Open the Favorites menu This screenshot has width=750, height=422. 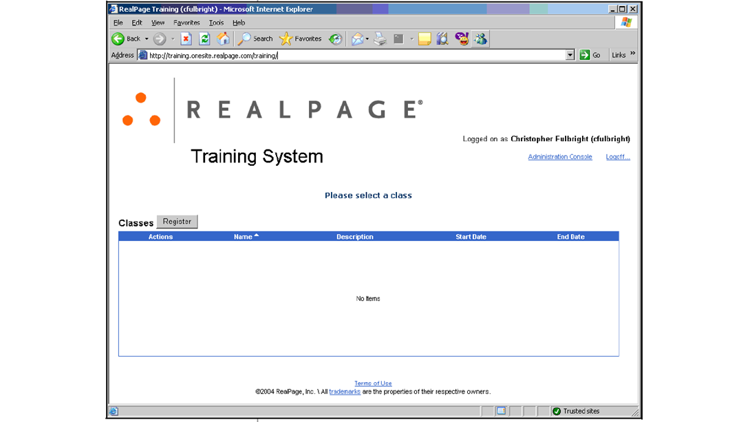pyautogui.click(x=186, y=23)
